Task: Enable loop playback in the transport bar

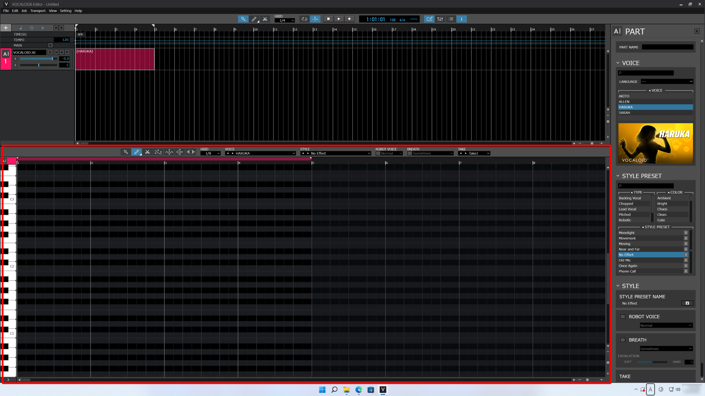Action: coord(304,19)
